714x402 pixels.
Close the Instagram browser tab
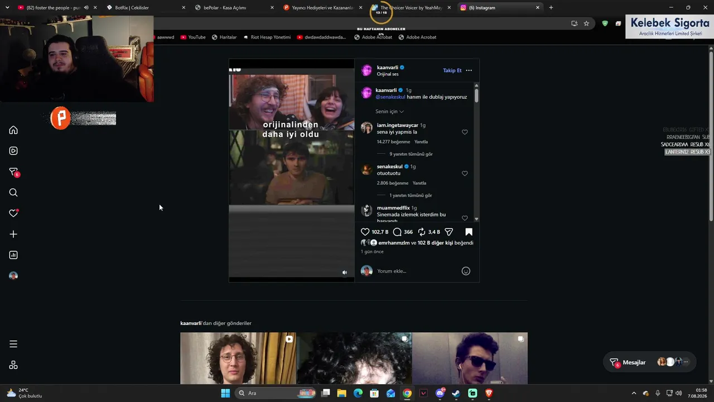(x=538, y=8)
